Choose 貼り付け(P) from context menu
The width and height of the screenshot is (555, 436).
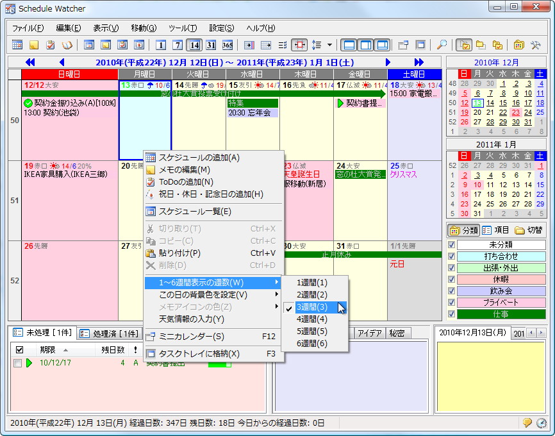point(213,253)
